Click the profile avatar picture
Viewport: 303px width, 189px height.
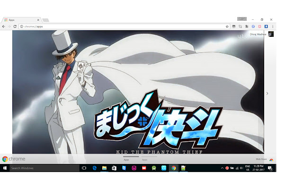pyautogui.click(x=271, y=34)
